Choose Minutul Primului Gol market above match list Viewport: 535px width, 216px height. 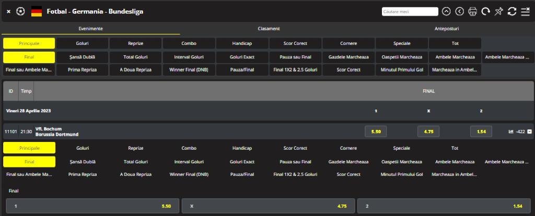click(x=402, y=69)
